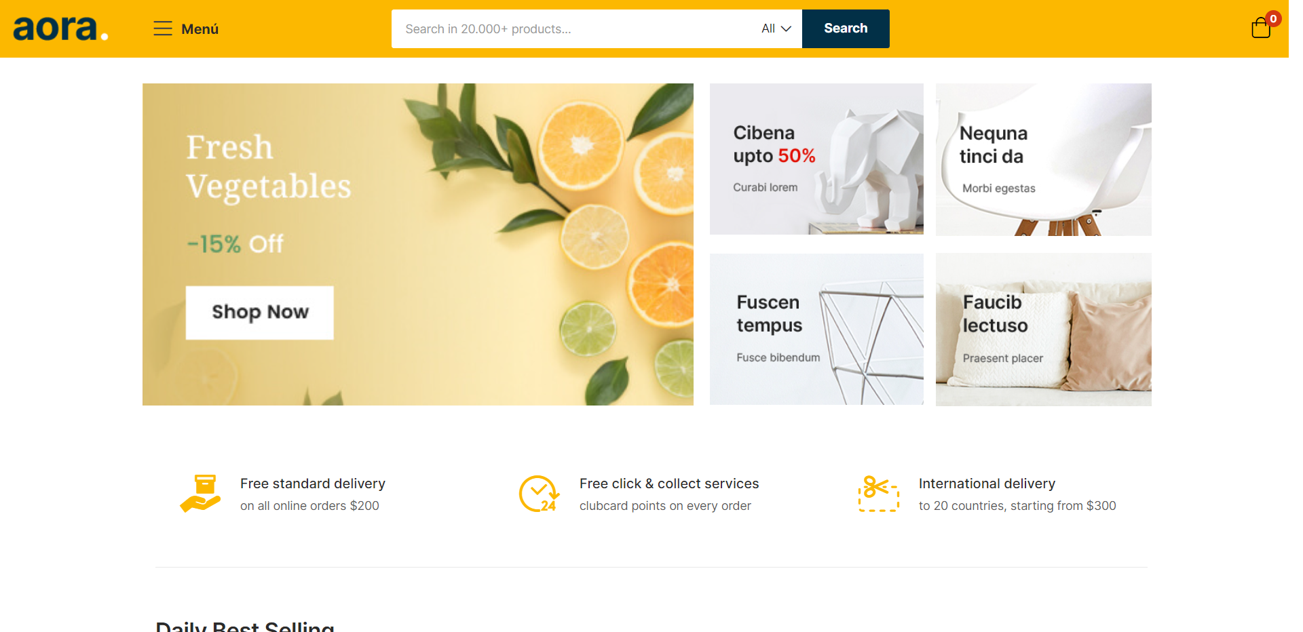Open the shopping bag cart icon
The height and width of the screenshot is (632, 1303).
tap(1261, 28)
